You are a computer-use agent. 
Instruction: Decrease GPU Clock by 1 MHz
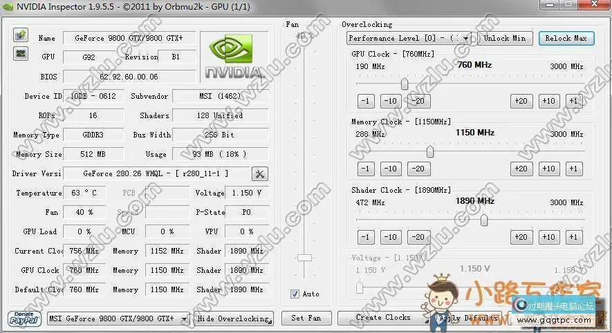[366, 101]
